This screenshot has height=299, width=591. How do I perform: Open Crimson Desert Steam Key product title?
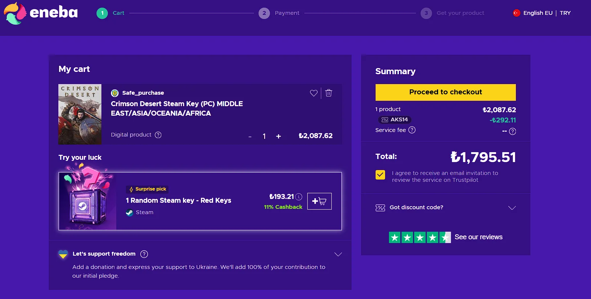coord(177,109)
